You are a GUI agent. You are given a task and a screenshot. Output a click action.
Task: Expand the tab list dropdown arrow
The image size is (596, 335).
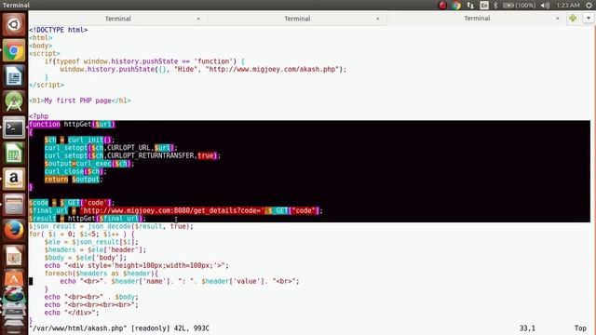589,19
